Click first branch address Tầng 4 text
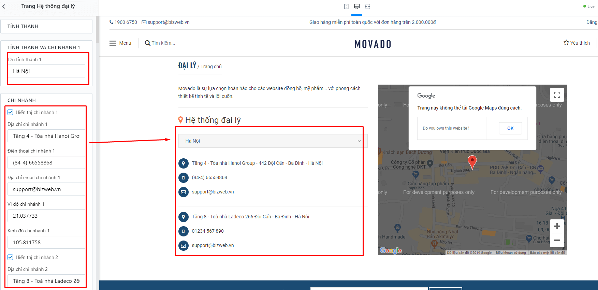The width and height of the screenshot is (598, 290). (257, 163)
